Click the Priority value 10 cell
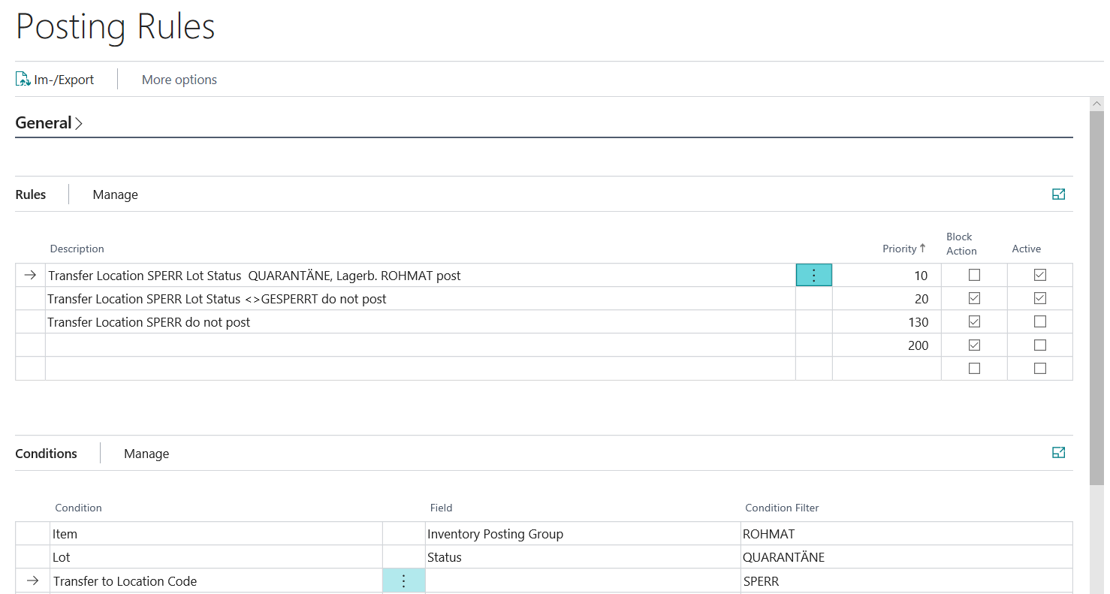Viewport: 1110px width, 594px height. (x=886, y=276)
